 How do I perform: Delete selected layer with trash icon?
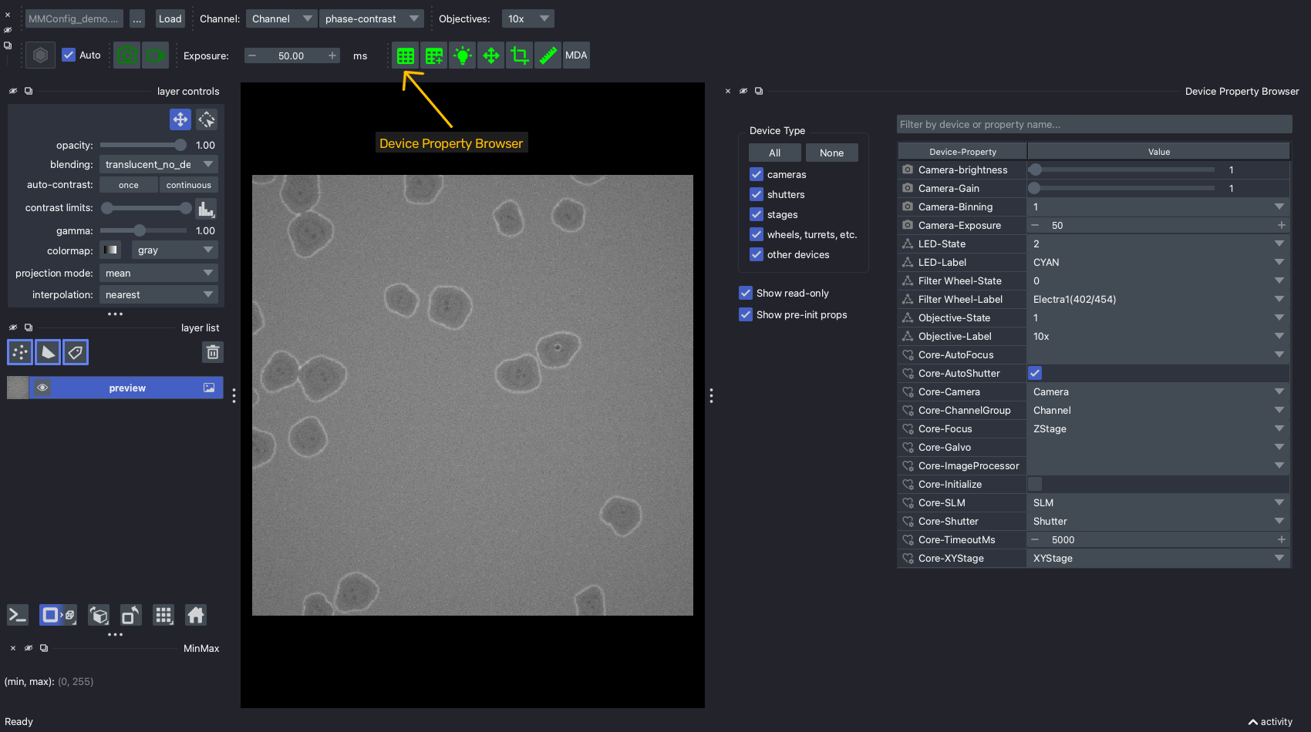(213, 352)
